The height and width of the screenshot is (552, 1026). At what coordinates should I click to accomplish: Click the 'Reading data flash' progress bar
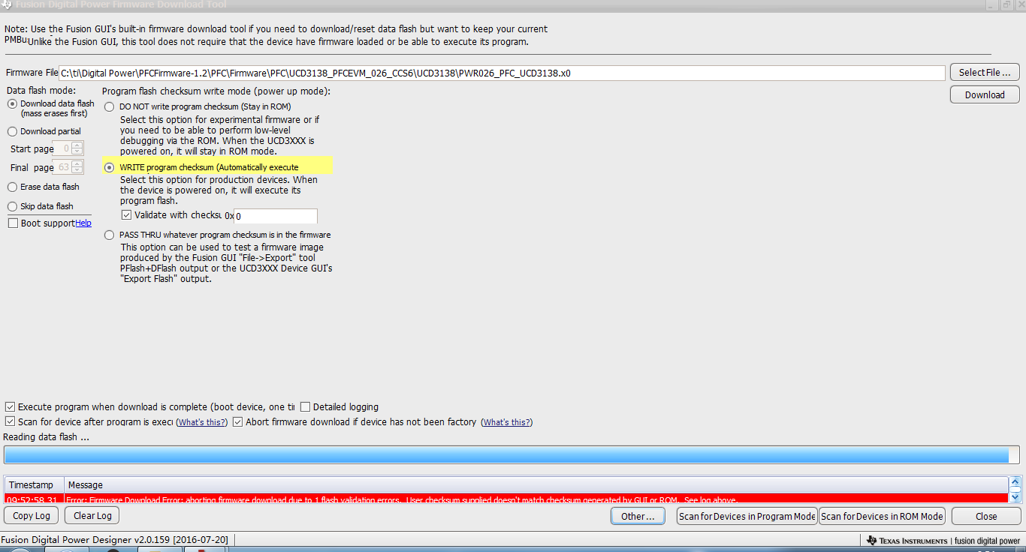(x=511, y=454)
